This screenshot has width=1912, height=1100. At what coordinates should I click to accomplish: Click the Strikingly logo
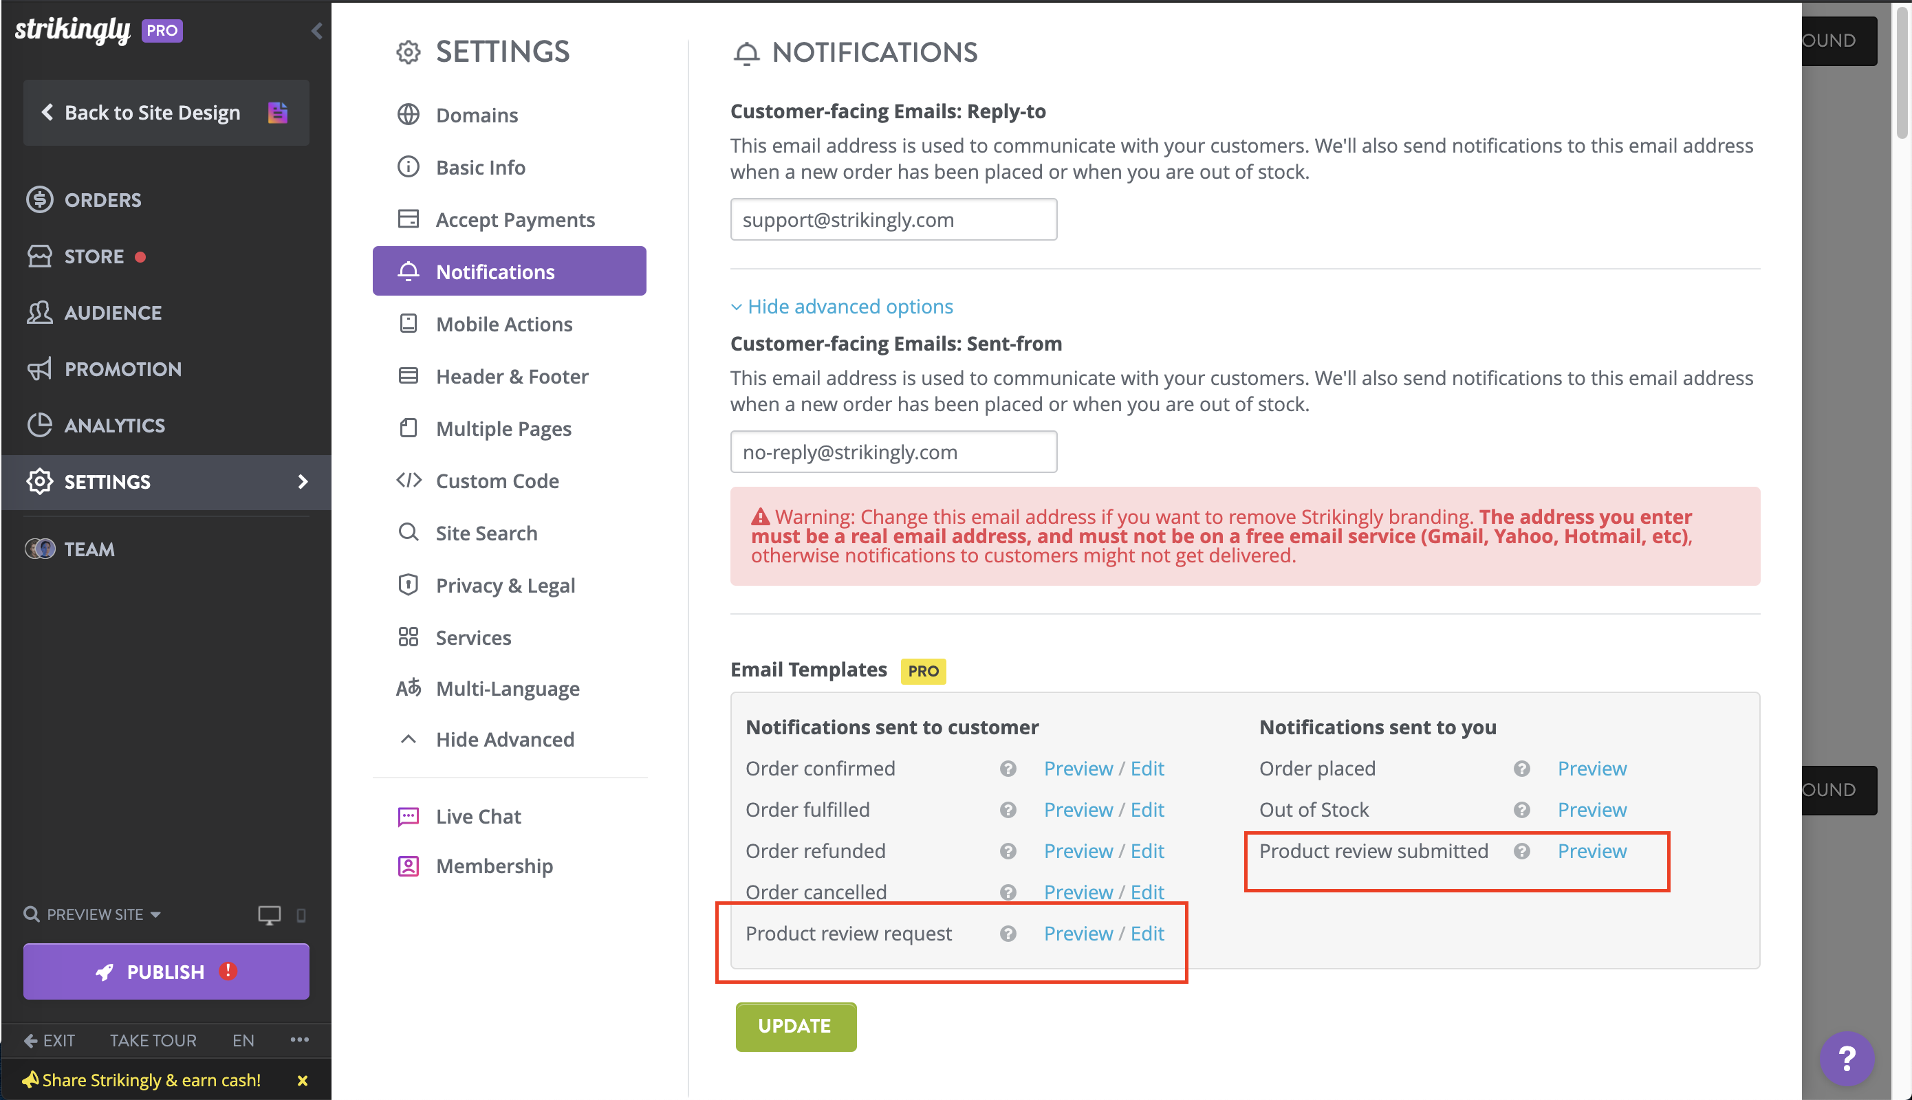(x=72, y=30)
